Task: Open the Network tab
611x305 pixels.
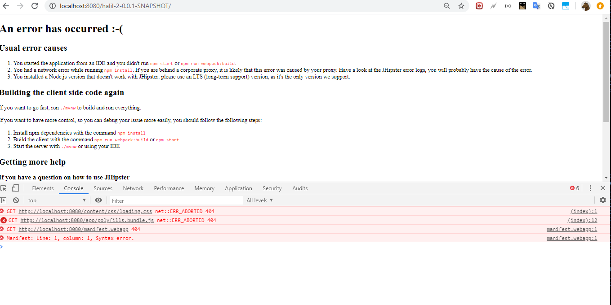Action: 133,188
